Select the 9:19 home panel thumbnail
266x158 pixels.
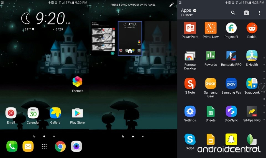130,38
